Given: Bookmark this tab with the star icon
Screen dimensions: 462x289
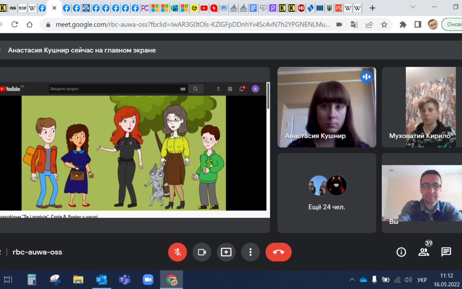Looking at the screenshot, I should click(x=384, y=25).
